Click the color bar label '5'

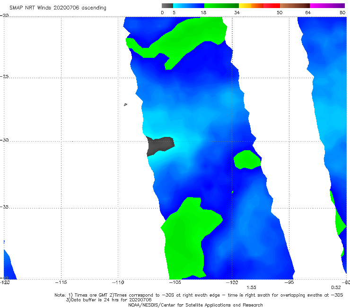pyautogui.click(x=174, y=12)
